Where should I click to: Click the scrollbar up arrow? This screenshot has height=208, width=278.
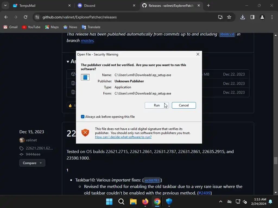(276, 35)
